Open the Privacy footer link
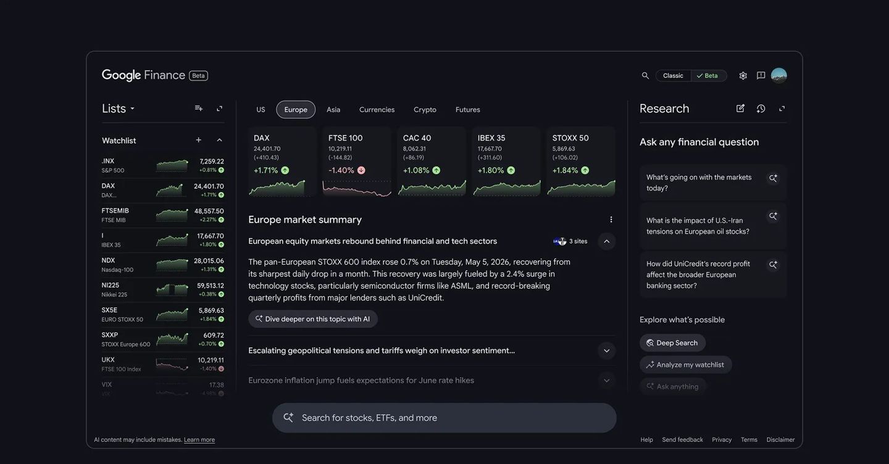The height and width of the screenshot is (464, 889). click(x=722, y=440)
